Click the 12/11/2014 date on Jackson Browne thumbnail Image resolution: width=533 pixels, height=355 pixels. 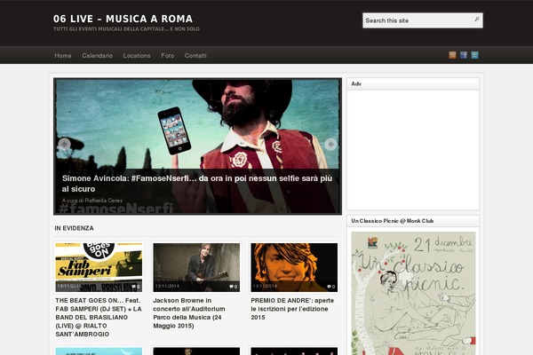coord(167,286)
